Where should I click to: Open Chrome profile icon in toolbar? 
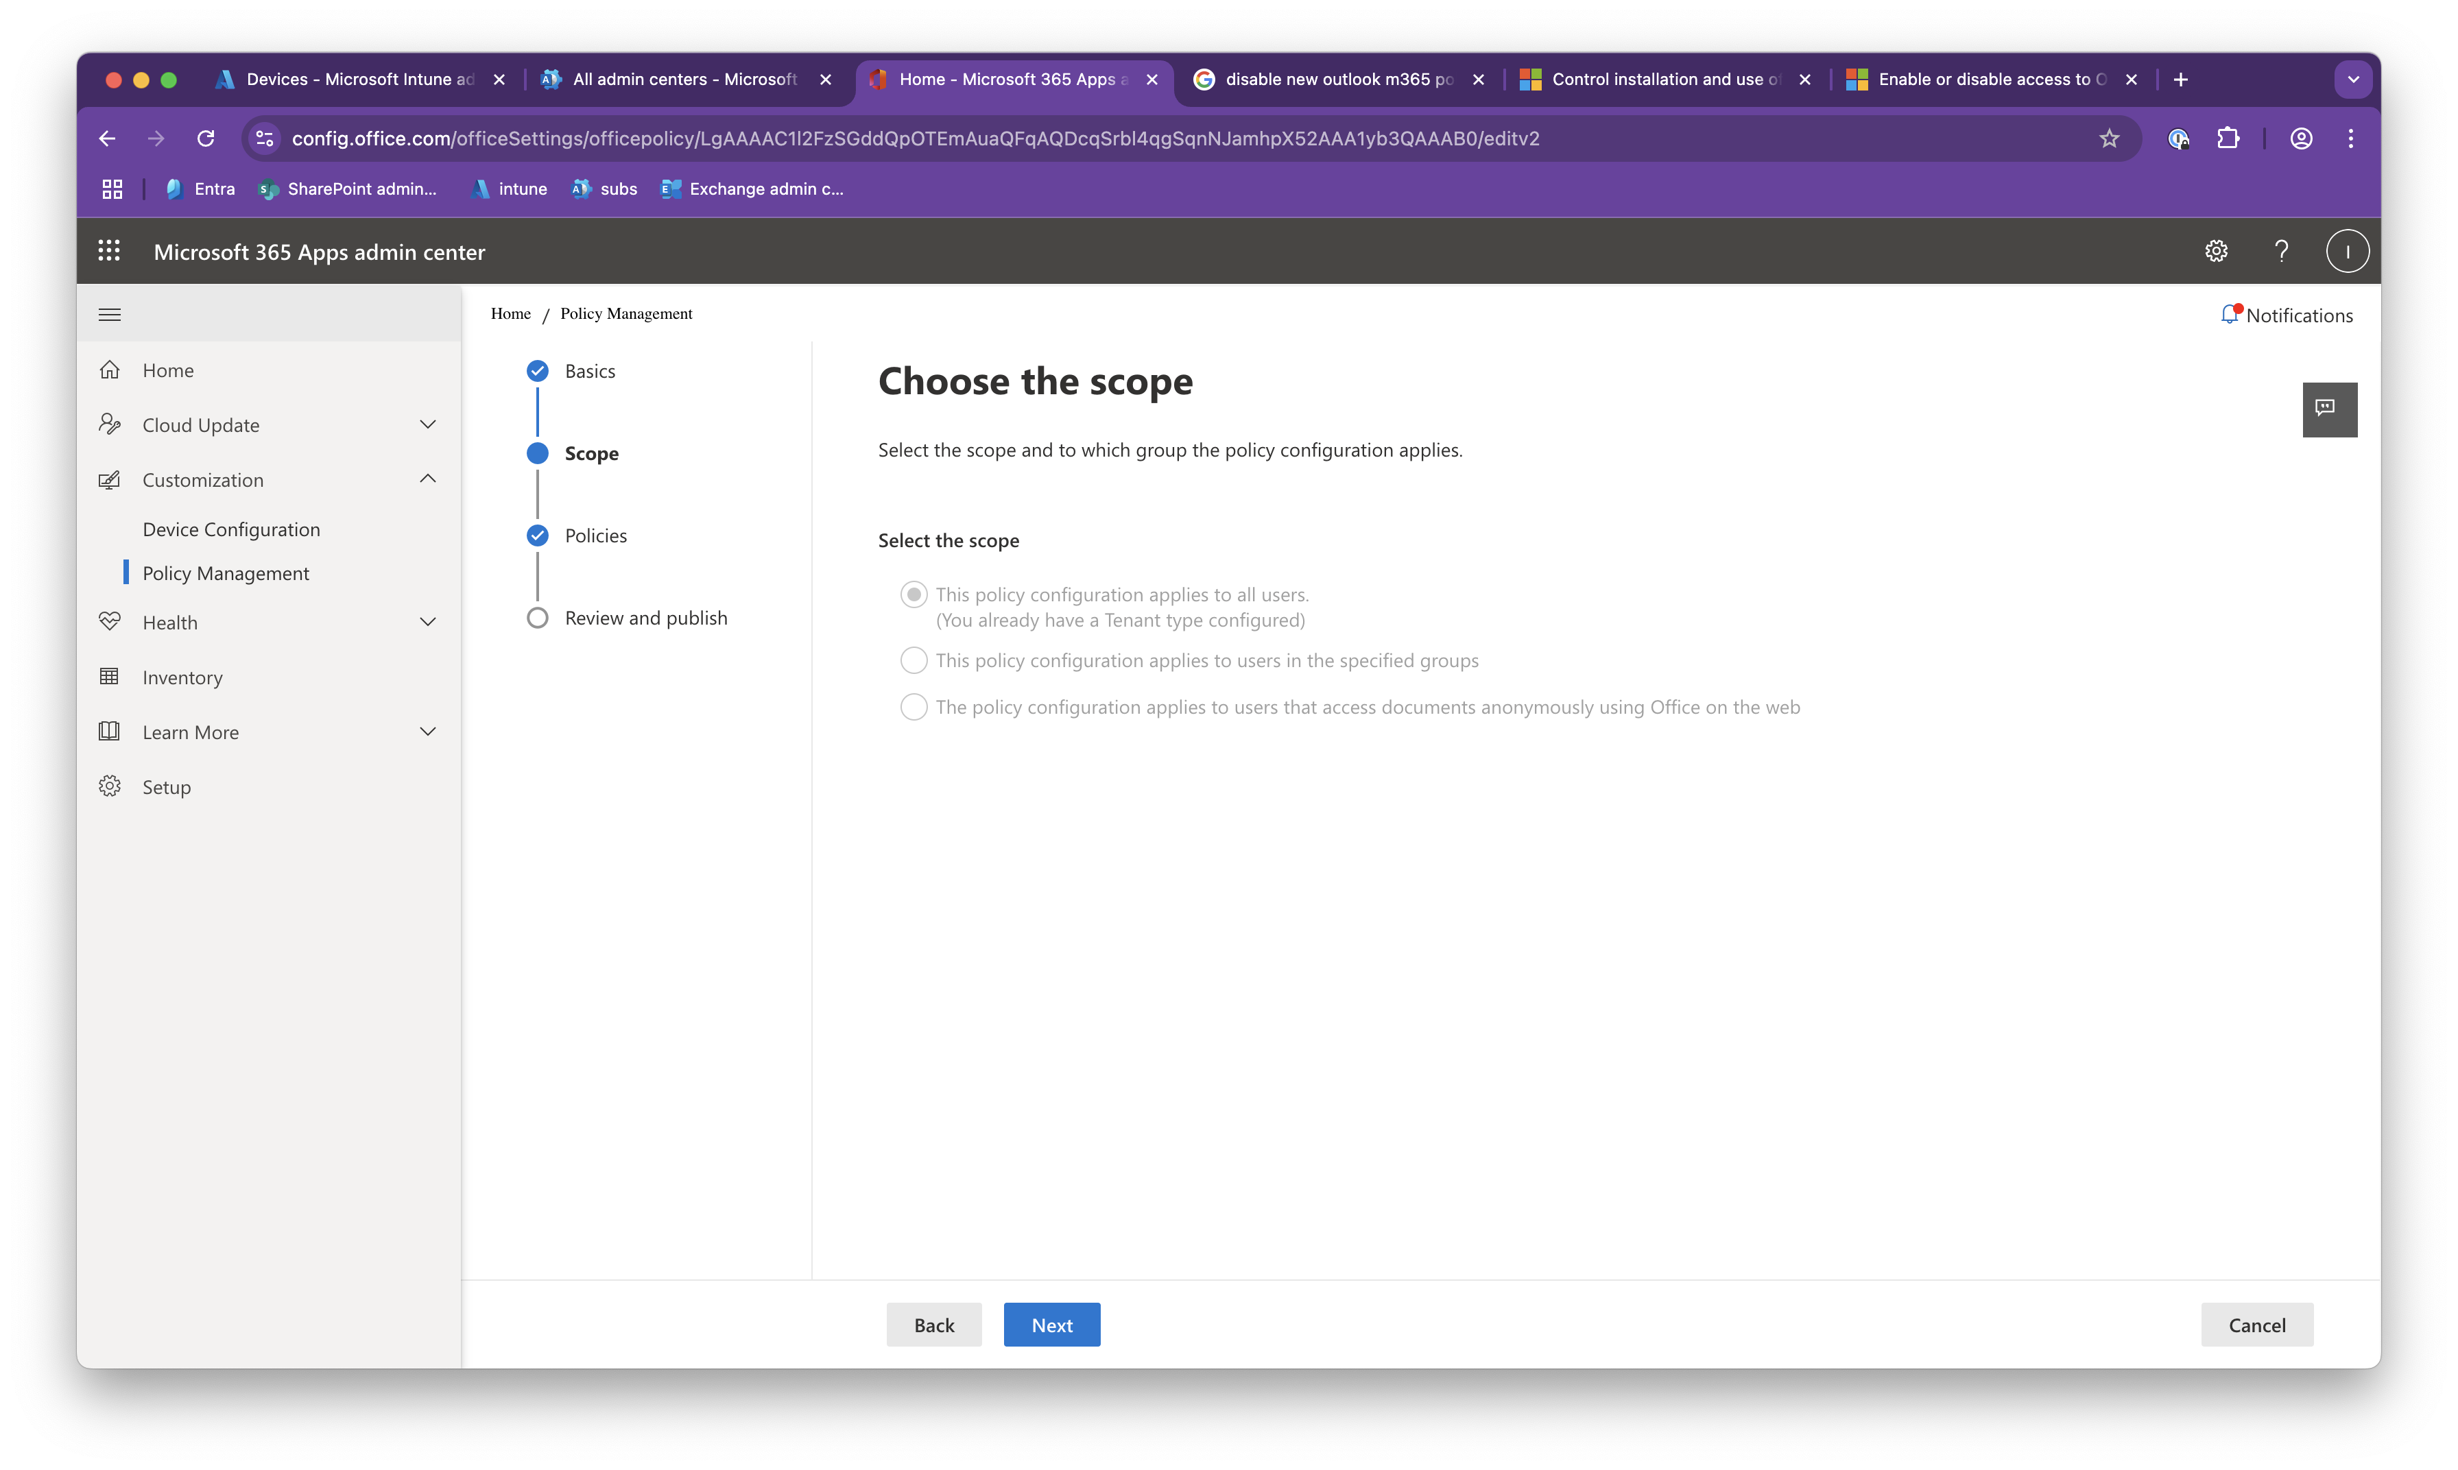2300,138
